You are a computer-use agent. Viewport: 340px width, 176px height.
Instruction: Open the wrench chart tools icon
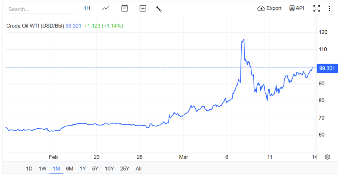point(159,9)
